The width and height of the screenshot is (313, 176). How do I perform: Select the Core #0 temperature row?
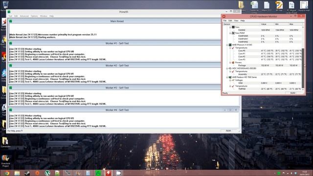point(262,51)
